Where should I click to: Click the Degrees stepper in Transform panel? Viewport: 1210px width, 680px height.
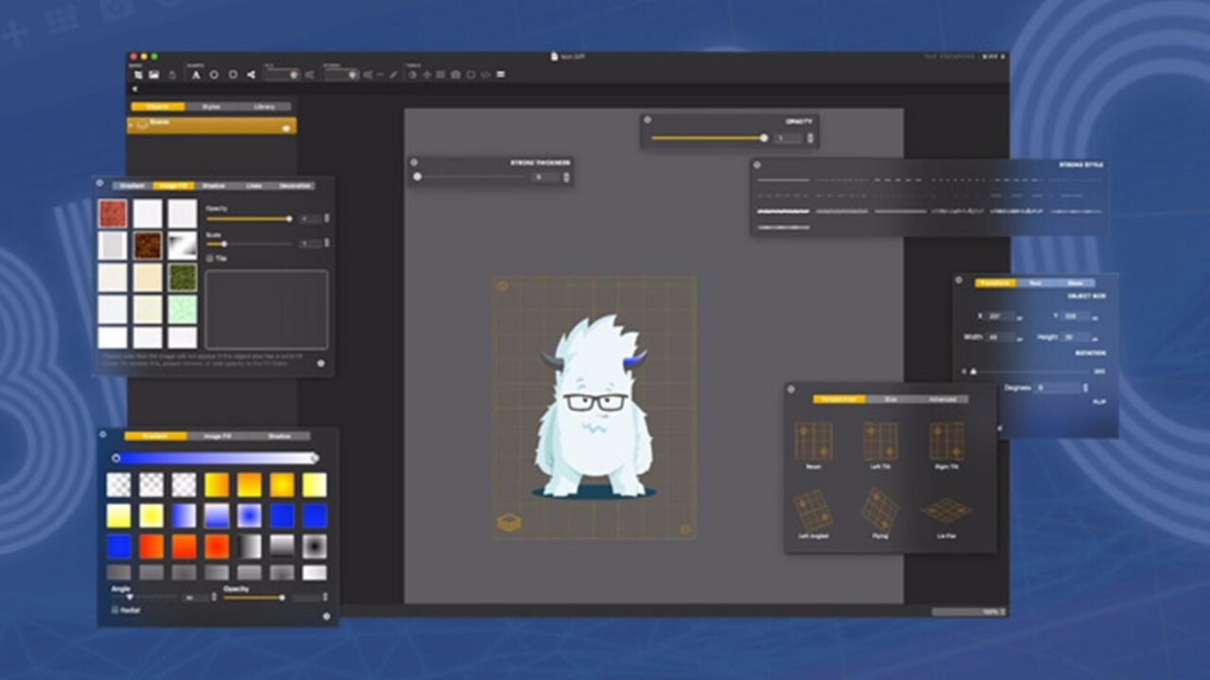pyautogui.click(x=1085, y=387)
